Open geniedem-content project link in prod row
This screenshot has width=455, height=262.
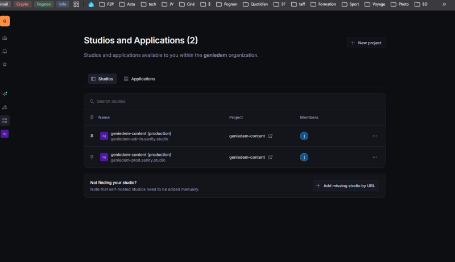(247, 157)
